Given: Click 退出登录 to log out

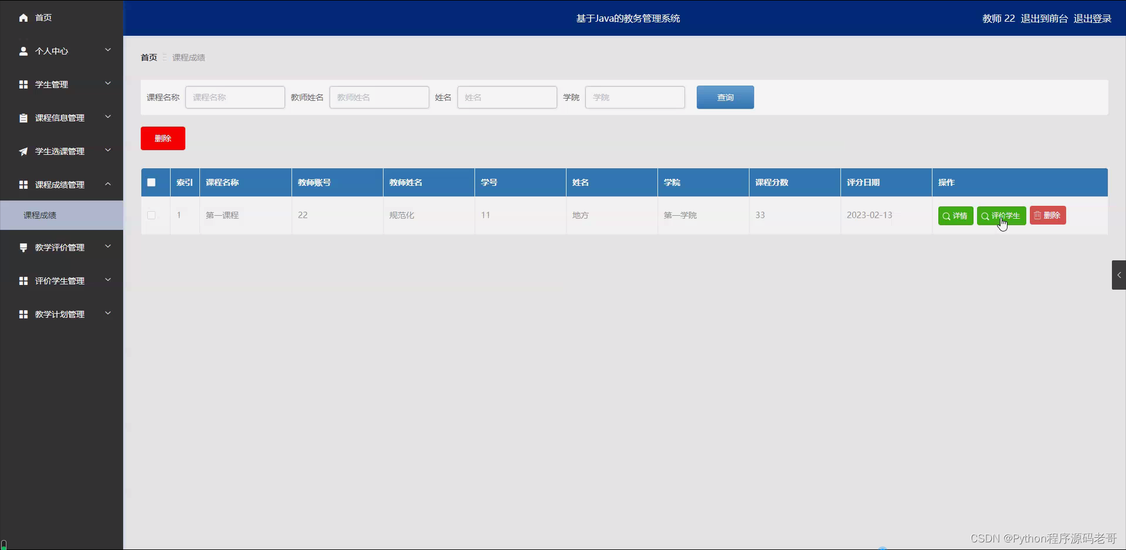Looking at the screenshot, I should (x=1092, y=18).
